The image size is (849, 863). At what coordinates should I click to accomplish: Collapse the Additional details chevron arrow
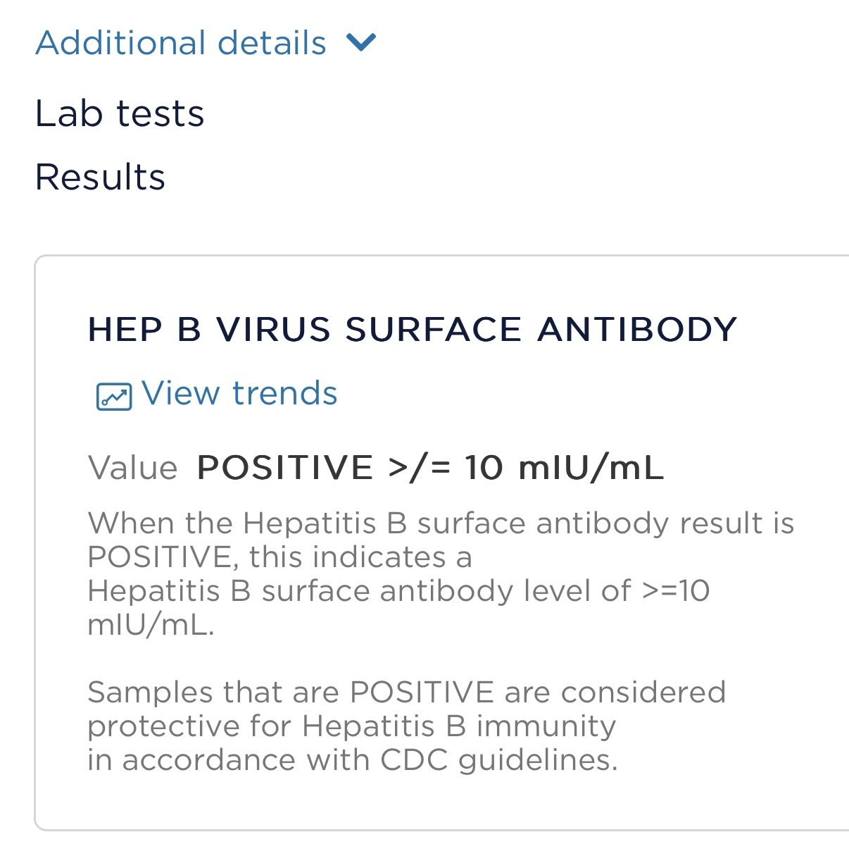[362, 43]
